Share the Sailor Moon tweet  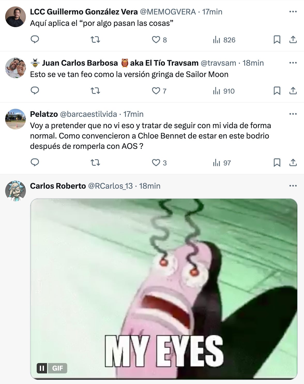coord(293,91)
